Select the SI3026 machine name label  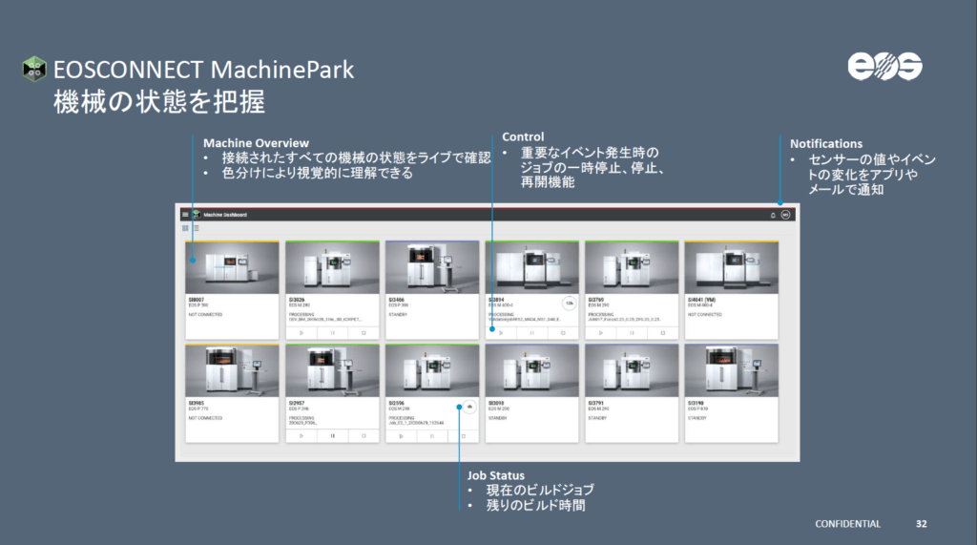297,300
